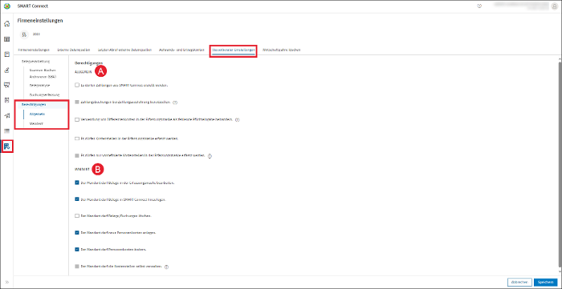Screen dimensions: 562x289
Task: Click the Firmeneinstellungen page title
Action: pos(40,21)
